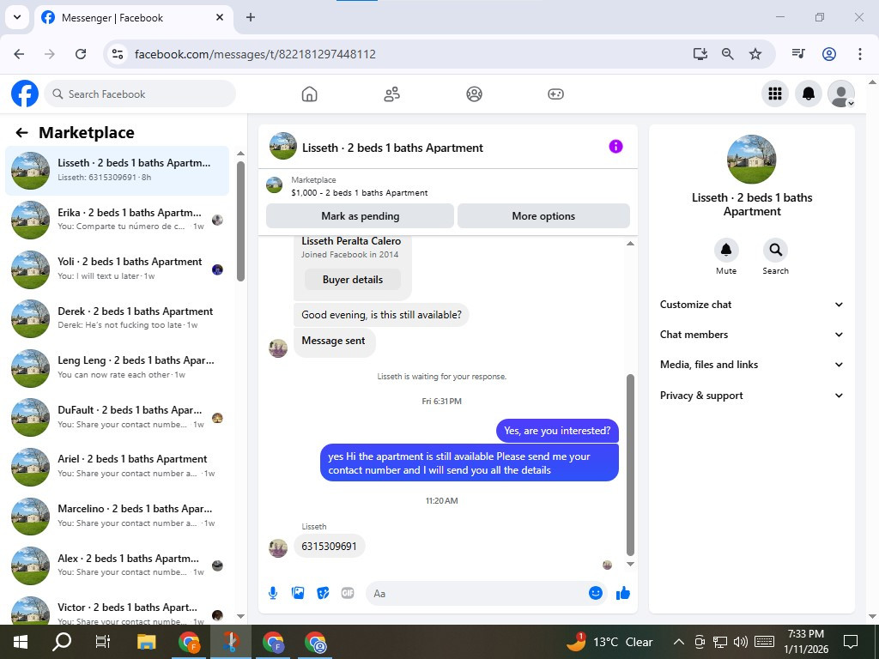879x659 pixels.
Task: Open the Gaming icon in top nav
Action: click(x=555, y=94)
